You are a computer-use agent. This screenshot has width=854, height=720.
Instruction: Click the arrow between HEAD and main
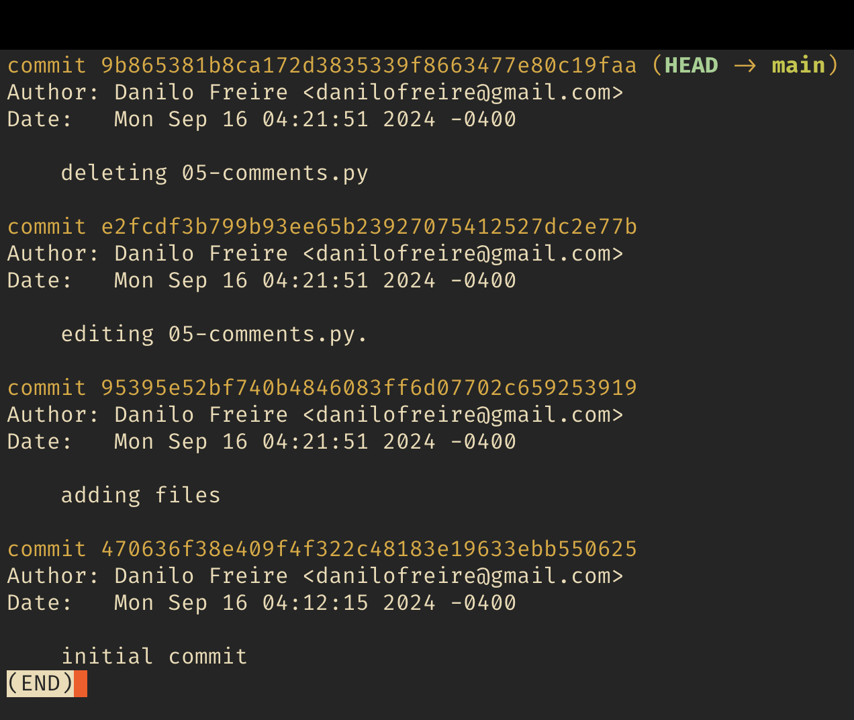coord(745,66)
